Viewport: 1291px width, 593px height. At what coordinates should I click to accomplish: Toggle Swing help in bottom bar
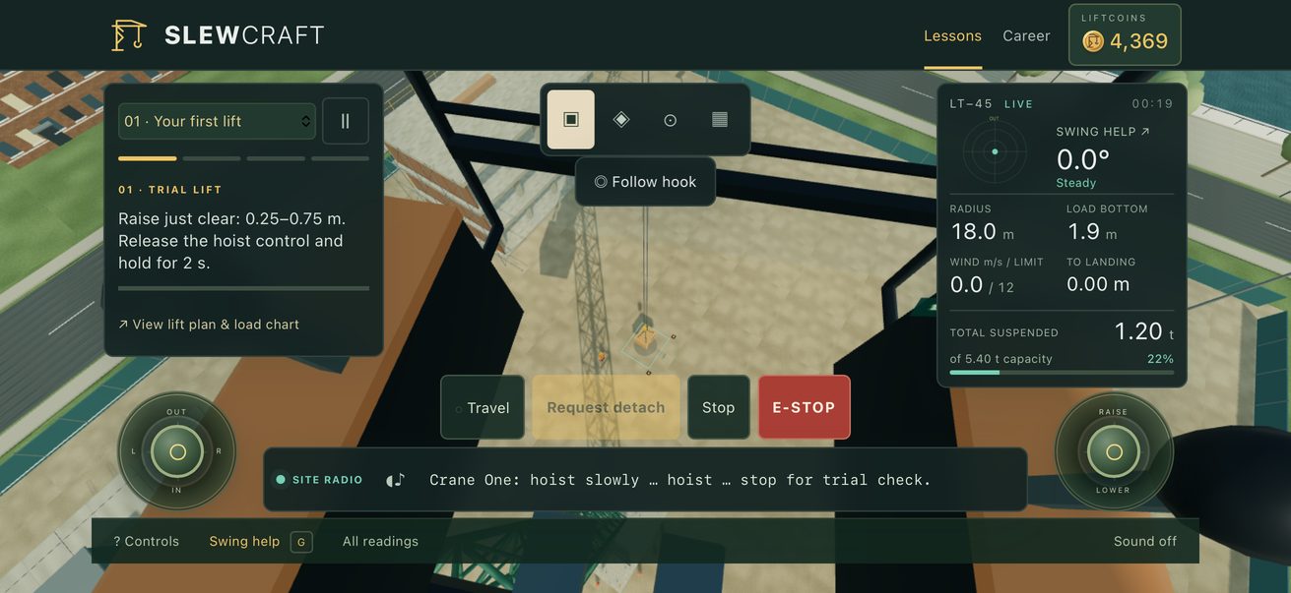click(244, 541)
